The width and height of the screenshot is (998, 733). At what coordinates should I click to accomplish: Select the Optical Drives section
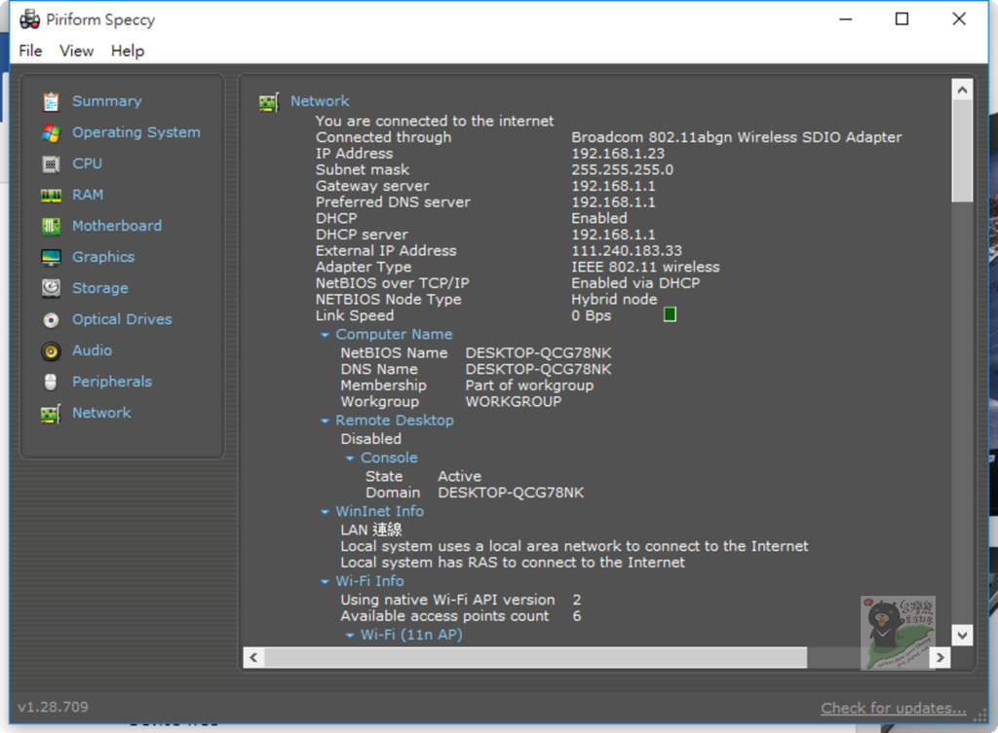pyautogui.click(x=122, y=319)
